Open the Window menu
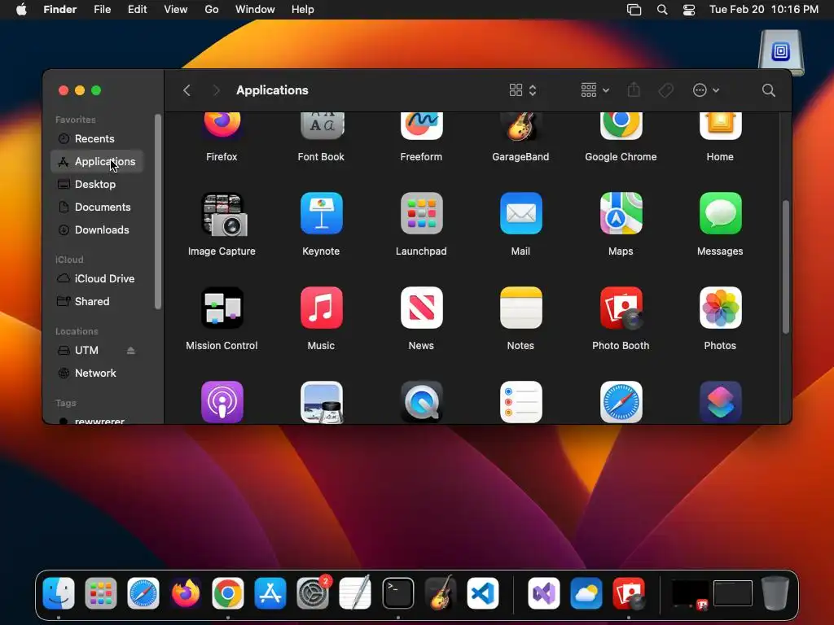834x625 pixels. coord(255,10)
